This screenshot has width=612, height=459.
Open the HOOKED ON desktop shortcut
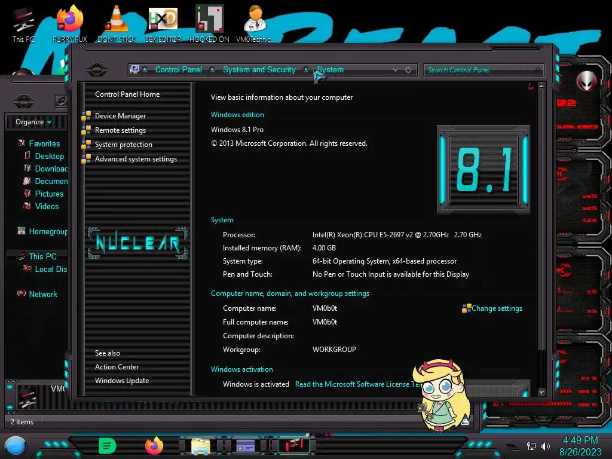(209, 23)
